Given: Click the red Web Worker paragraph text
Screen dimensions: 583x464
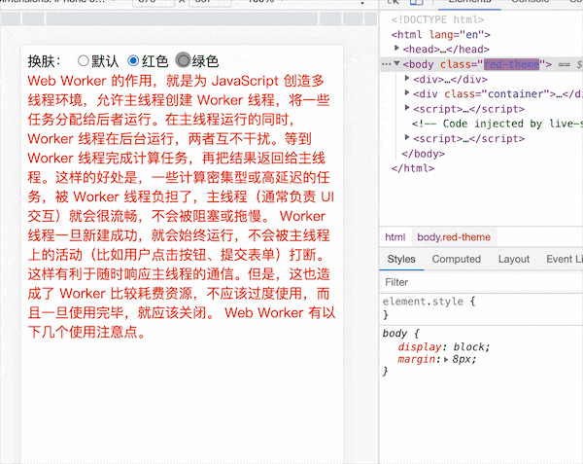Looking at the screenshot, I should (182, 206).
